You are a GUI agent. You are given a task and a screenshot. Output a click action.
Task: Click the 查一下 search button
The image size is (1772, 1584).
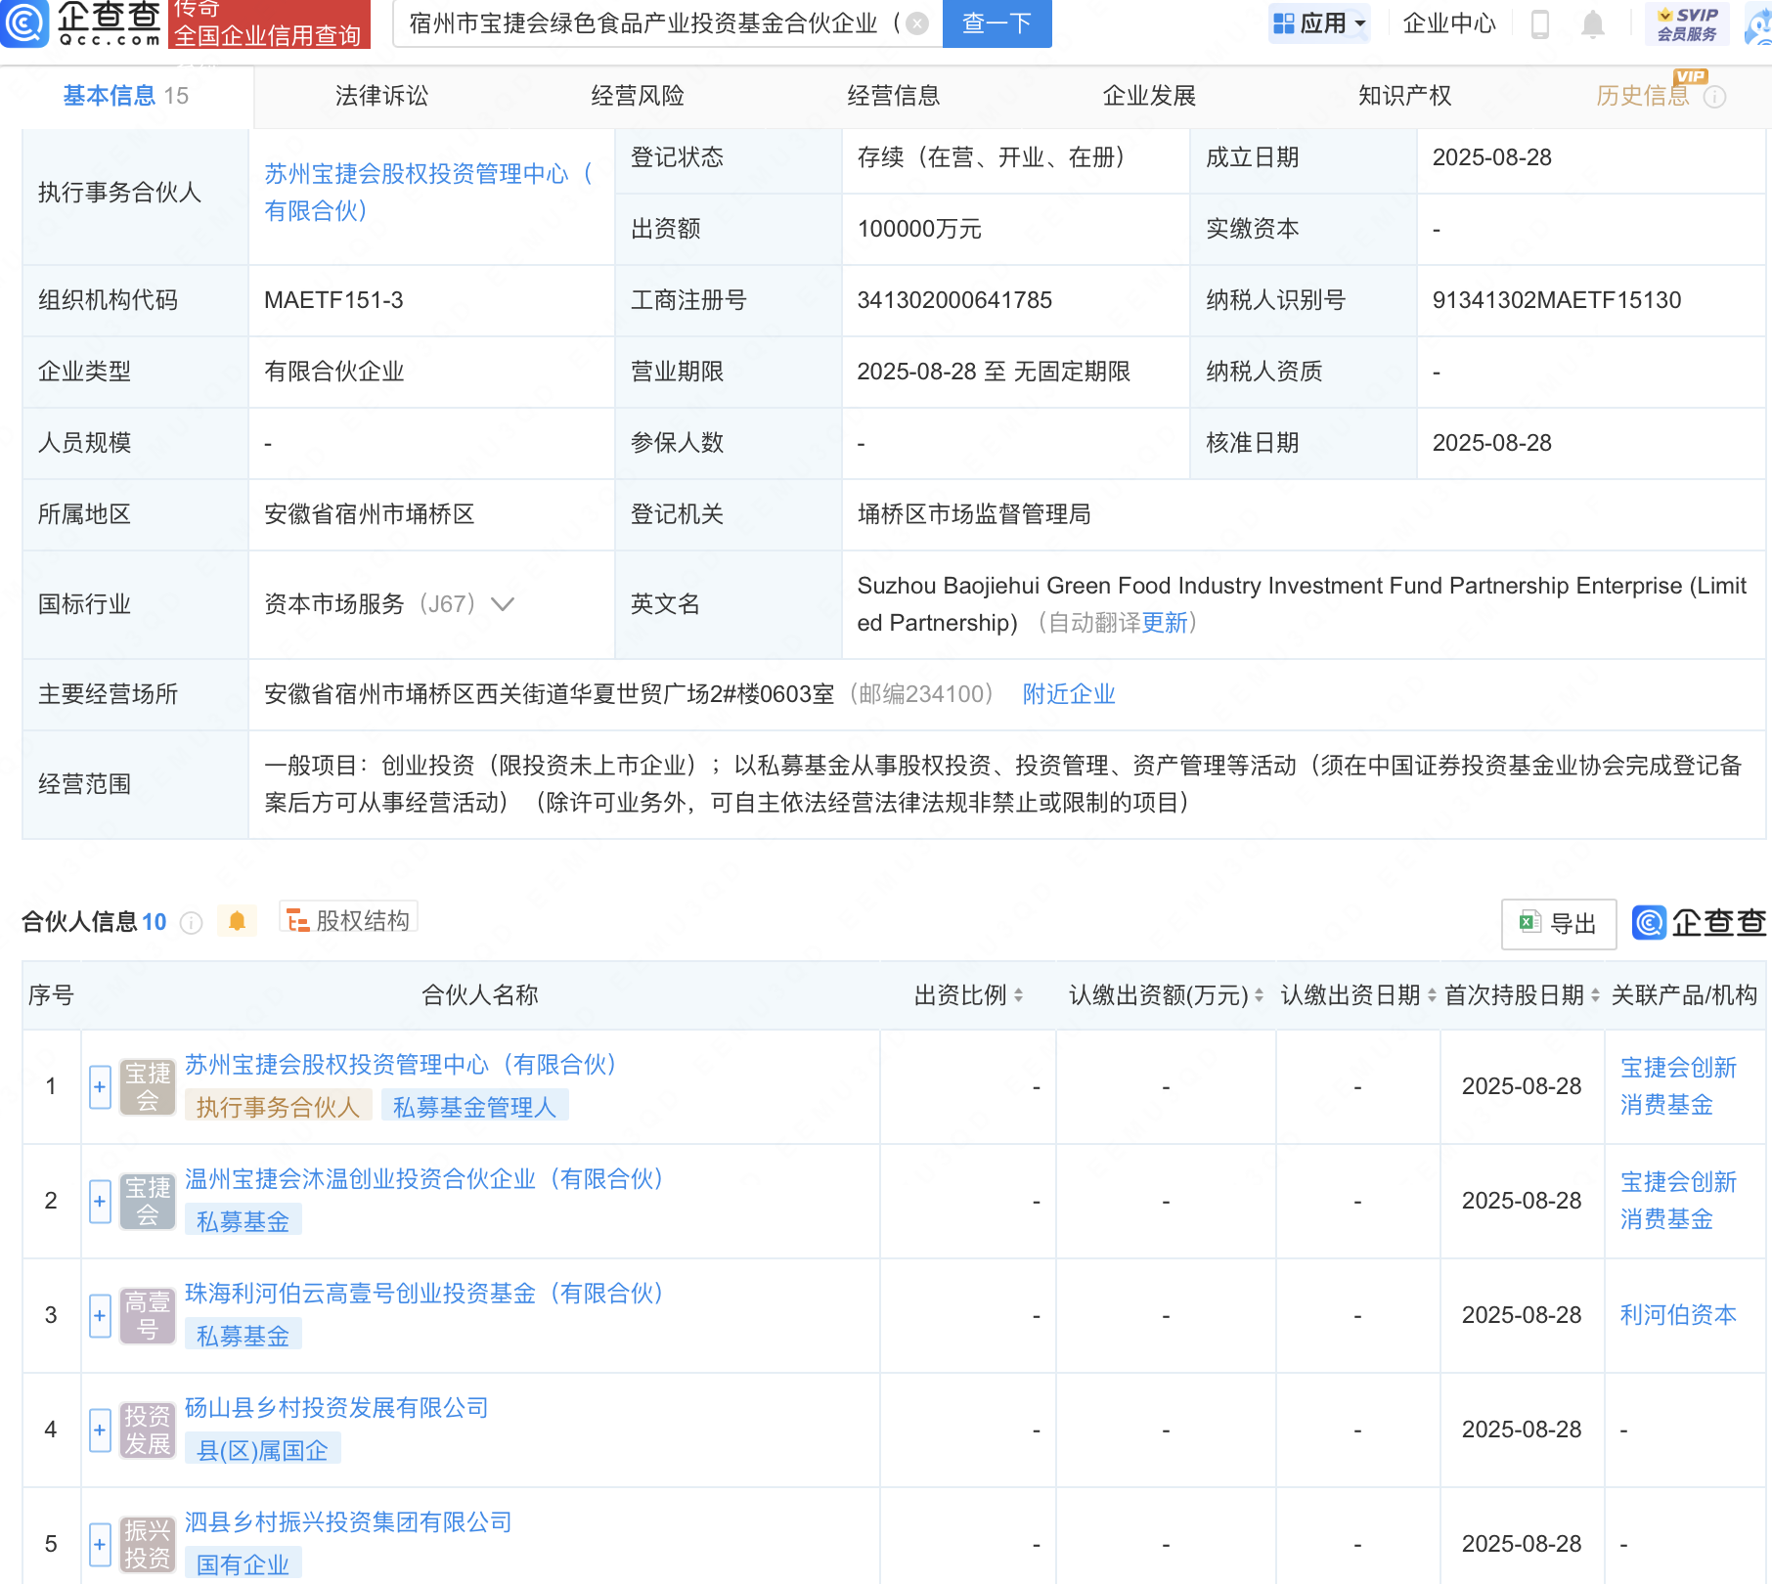click(997, 23)
